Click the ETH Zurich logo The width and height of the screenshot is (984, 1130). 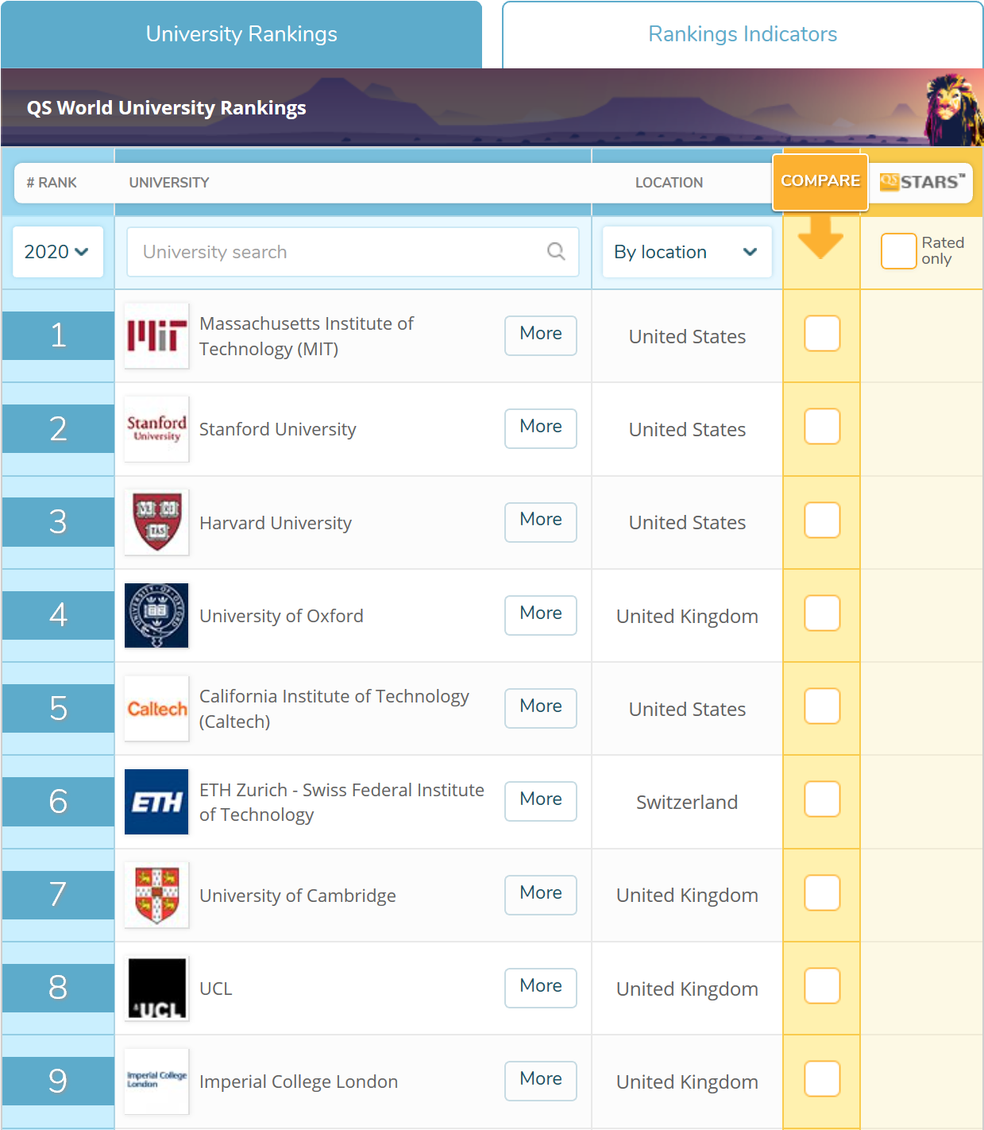click(156, 801)
